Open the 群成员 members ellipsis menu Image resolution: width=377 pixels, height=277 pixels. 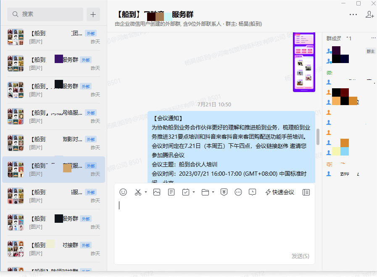click(x=372, y=38)
